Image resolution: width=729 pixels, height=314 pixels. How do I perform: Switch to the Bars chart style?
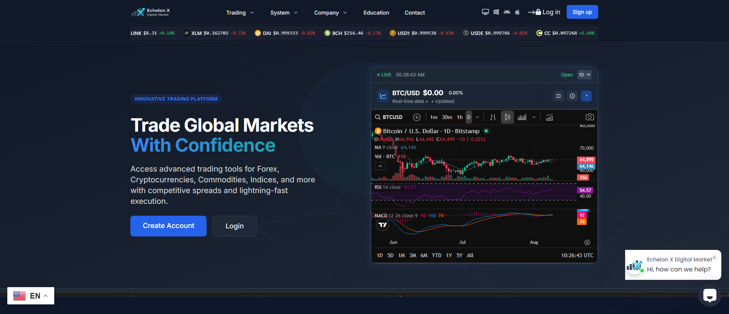pyautogui.click(x=493, y=117)
